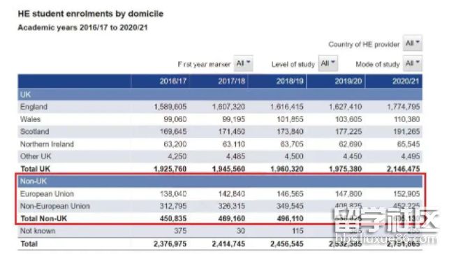Open the Mode of study dropdown
This screenshot has height=254, width=449.
413,63
